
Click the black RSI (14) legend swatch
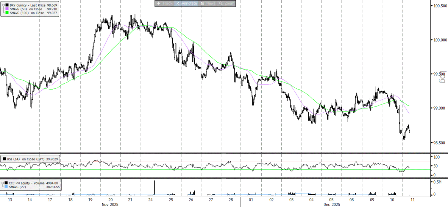[x=4, y=159]
